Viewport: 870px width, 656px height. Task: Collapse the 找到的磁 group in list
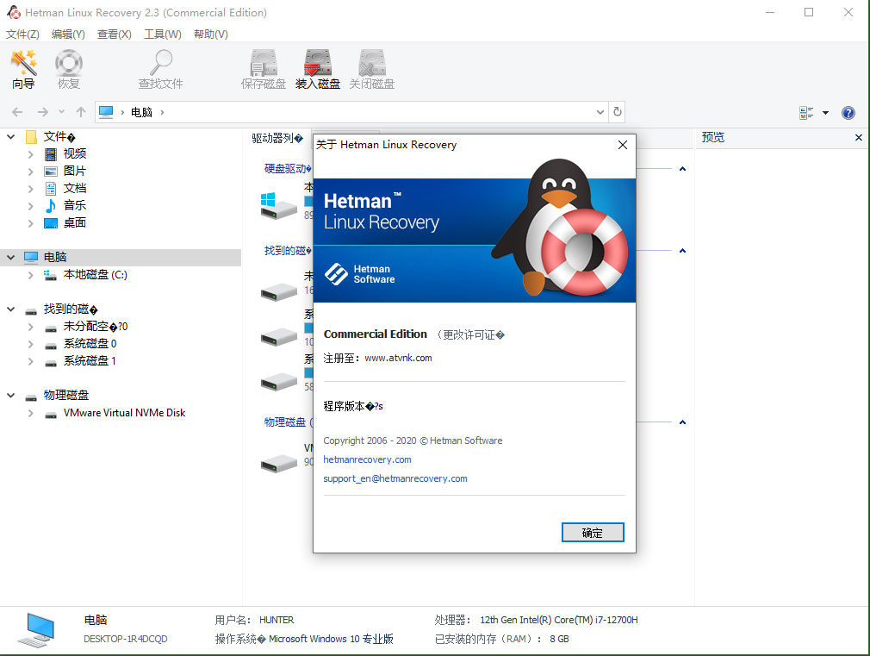tap(682, 251)
